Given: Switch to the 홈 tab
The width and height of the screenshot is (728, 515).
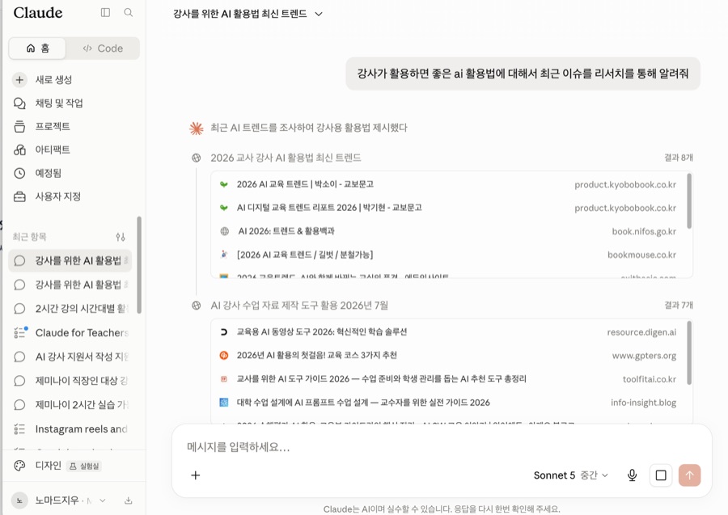Looking at the screenshot, I should click(37, 49).
